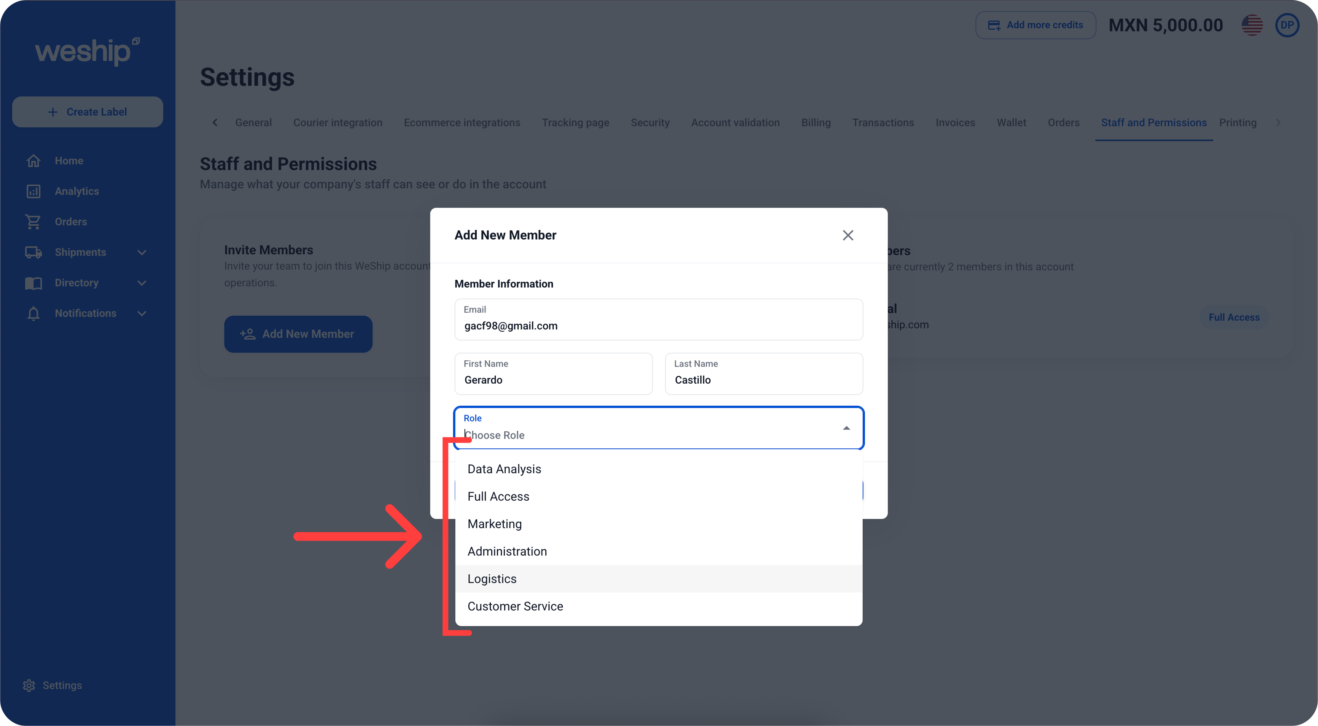Click the Shipments truck icon
1318x726 pixels.
33,252
